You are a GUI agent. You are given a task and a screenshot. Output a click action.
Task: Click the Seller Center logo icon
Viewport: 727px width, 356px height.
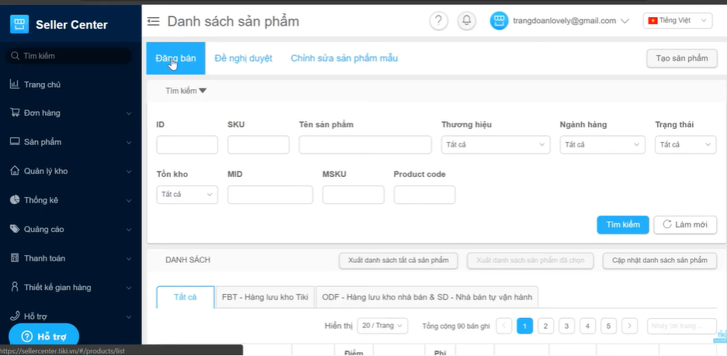pyautogui.click(x=19, y=24)
